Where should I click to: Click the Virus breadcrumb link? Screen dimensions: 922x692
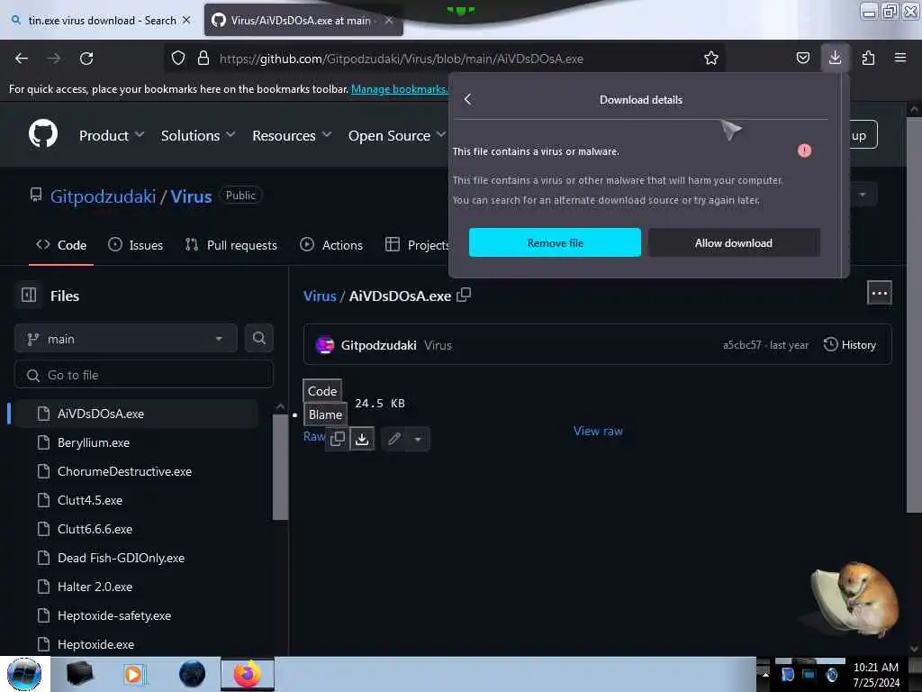pos(320,296)
